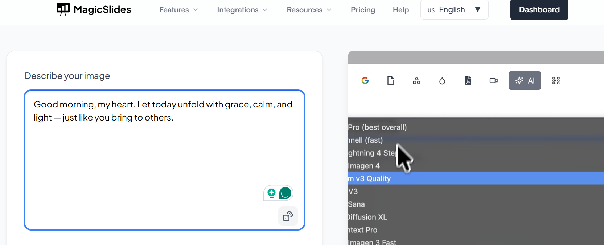This screenshot has width=604, height=245.
Task: Open the English language selector
Action: point(454,10)
